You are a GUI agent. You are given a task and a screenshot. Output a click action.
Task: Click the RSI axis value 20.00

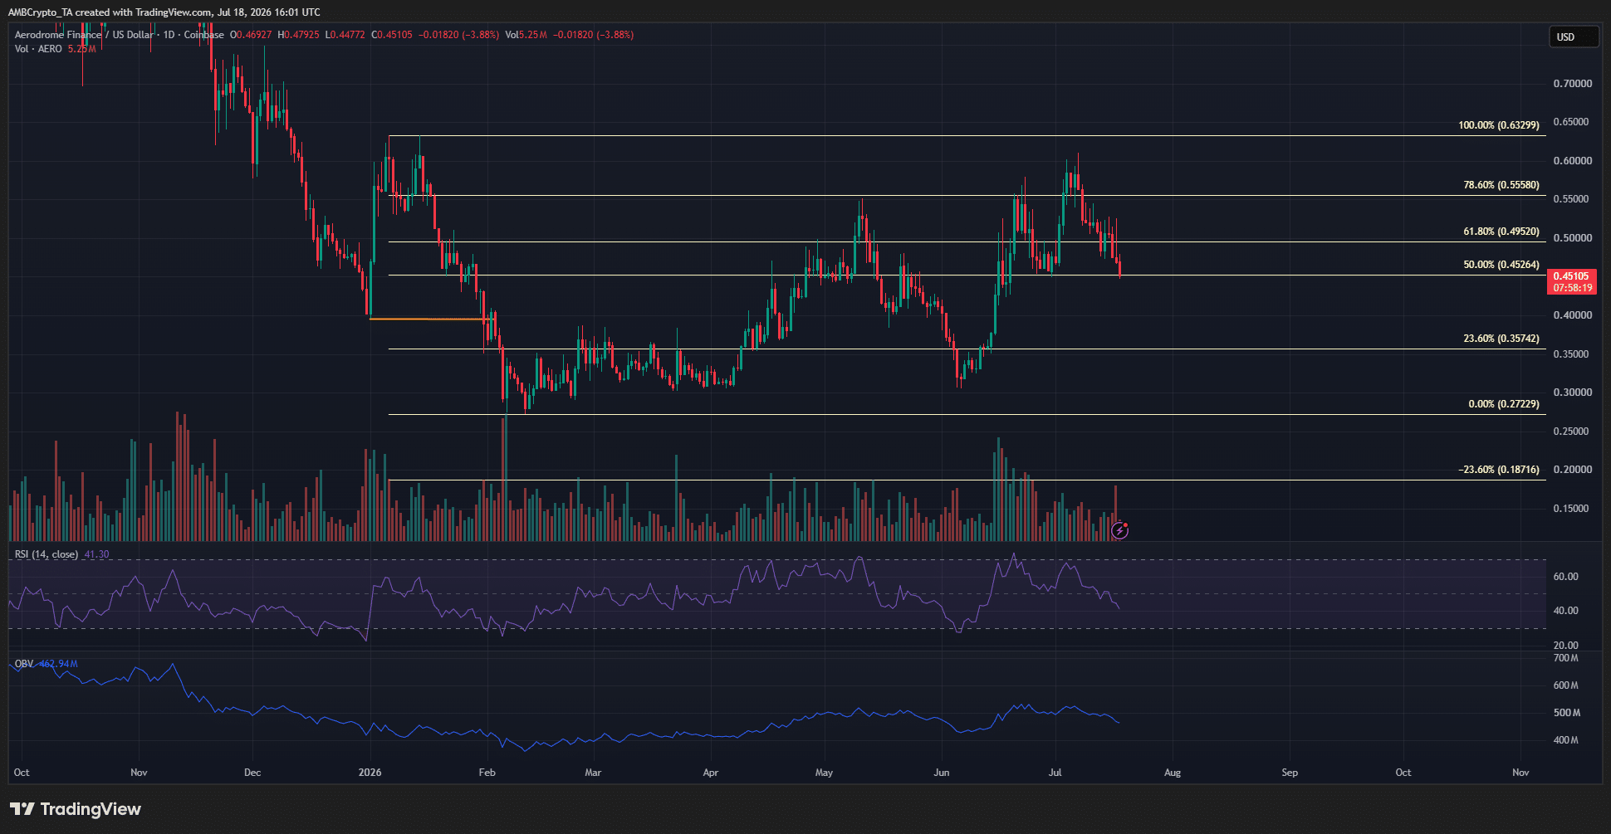click(1566, 646)
